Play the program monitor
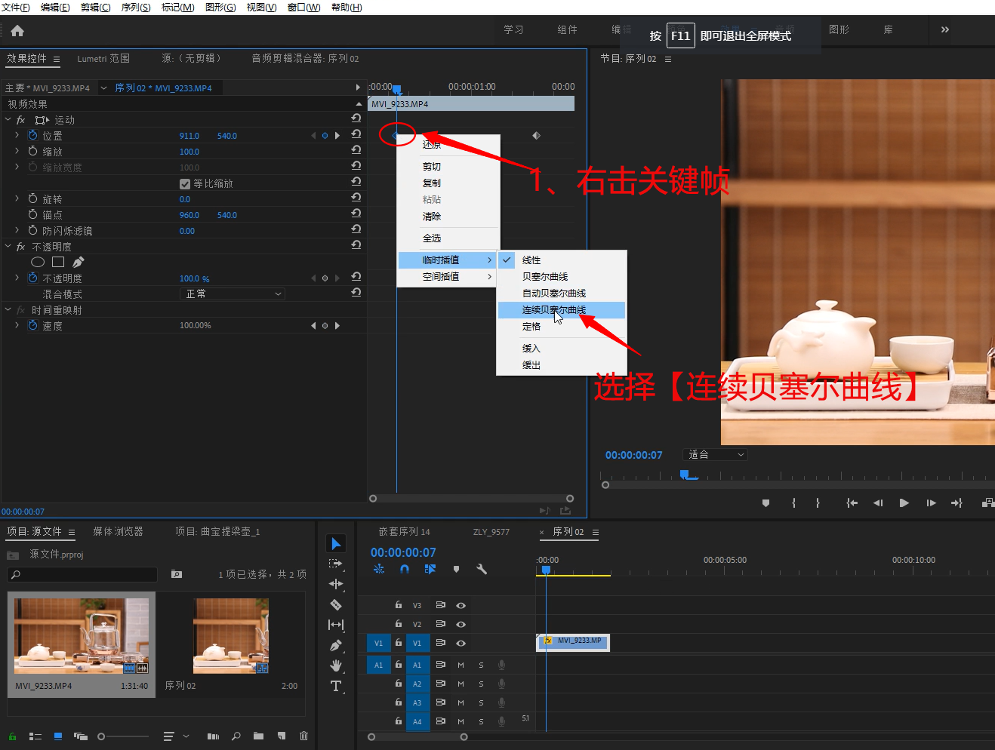Viewport: 995px width, 750px height. (x=904, y=503)
